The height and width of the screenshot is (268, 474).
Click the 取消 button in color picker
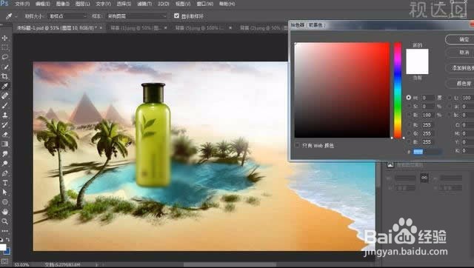[460, 53]
